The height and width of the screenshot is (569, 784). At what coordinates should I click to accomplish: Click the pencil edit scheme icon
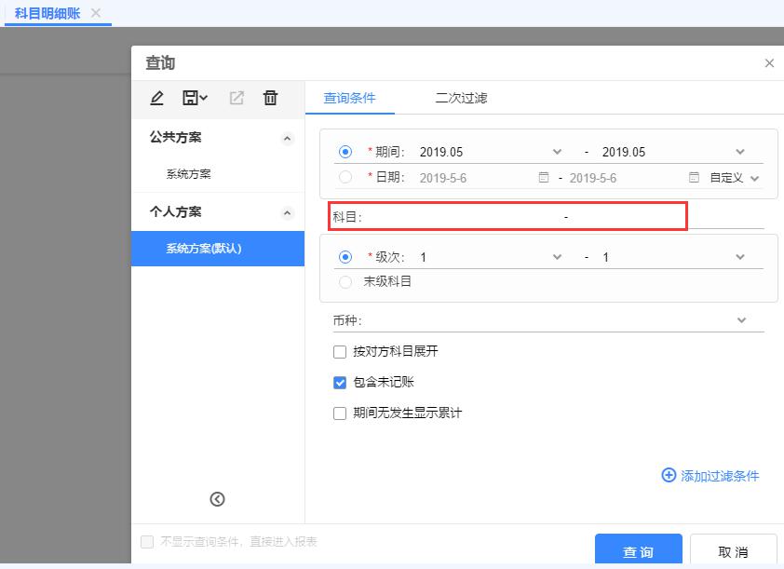tap(156, 98)
